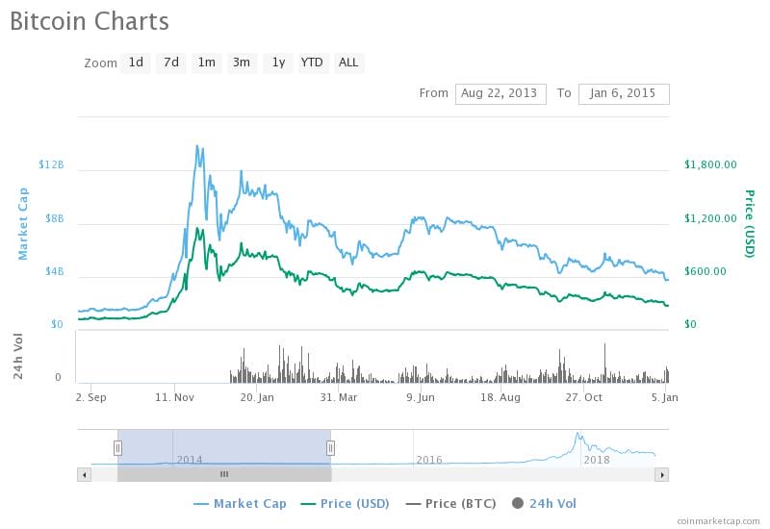Toggle the Market Cap series legend
770x529 pixels.
tap(240, 503)
